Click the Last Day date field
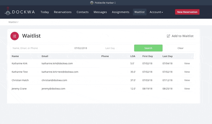 118,48
